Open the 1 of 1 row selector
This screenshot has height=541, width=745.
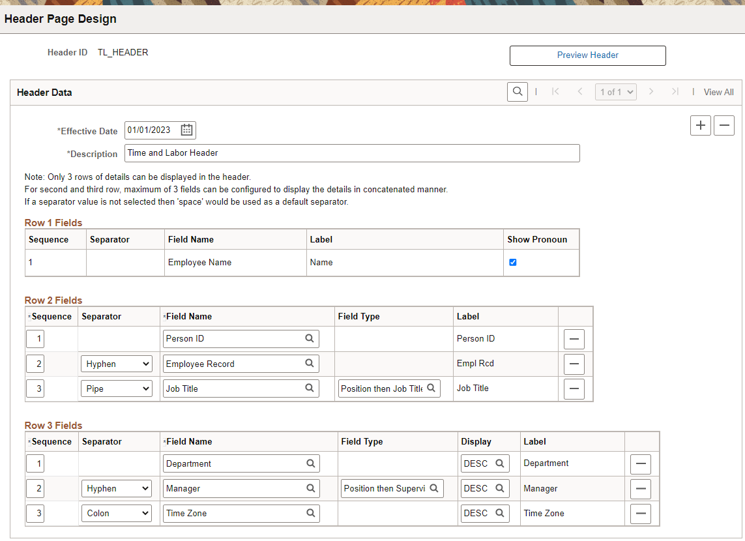[x=615, y=93]
